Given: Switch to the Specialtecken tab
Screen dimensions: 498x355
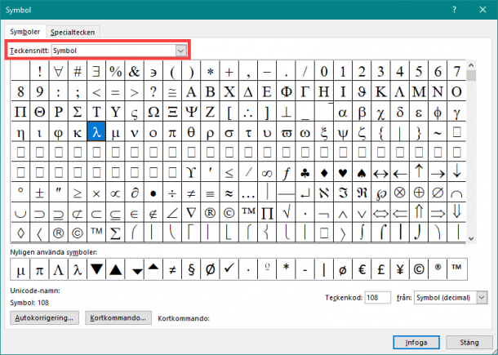Looking at the screenshot, I should pyautogui.click(x=73, y=32).
